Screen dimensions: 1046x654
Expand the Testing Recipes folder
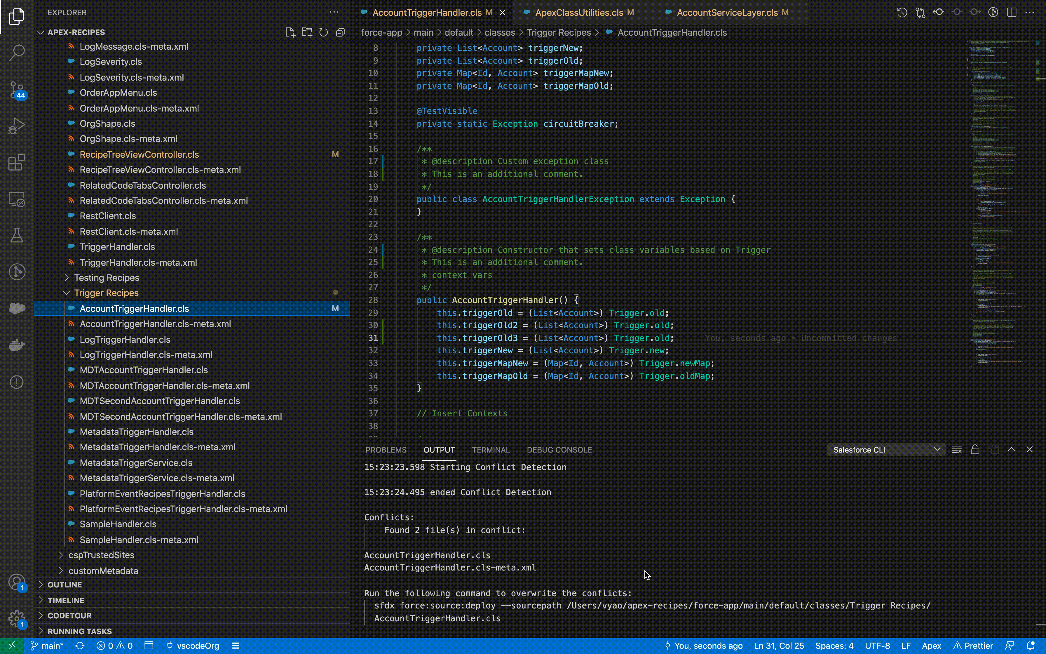tap(106, 278)
